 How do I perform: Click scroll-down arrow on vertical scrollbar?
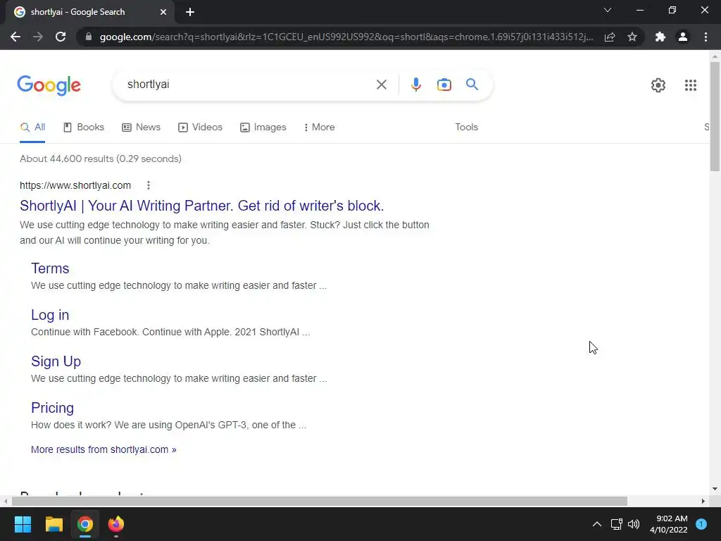[x=715, y=489]
